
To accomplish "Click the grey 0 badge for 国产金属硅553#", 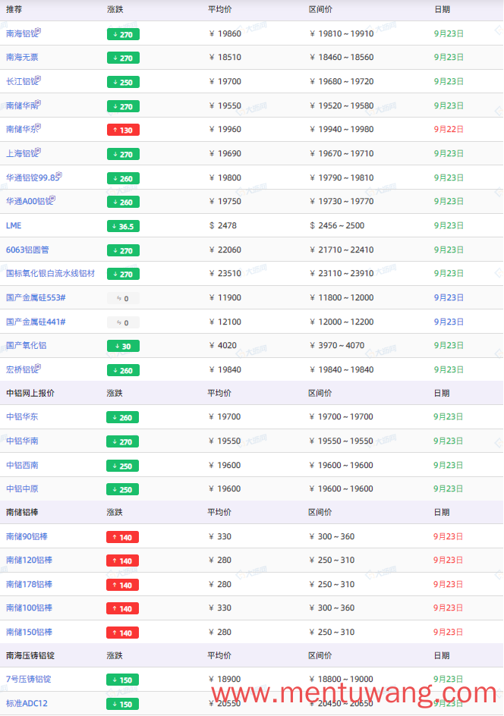I will point(123,298).
